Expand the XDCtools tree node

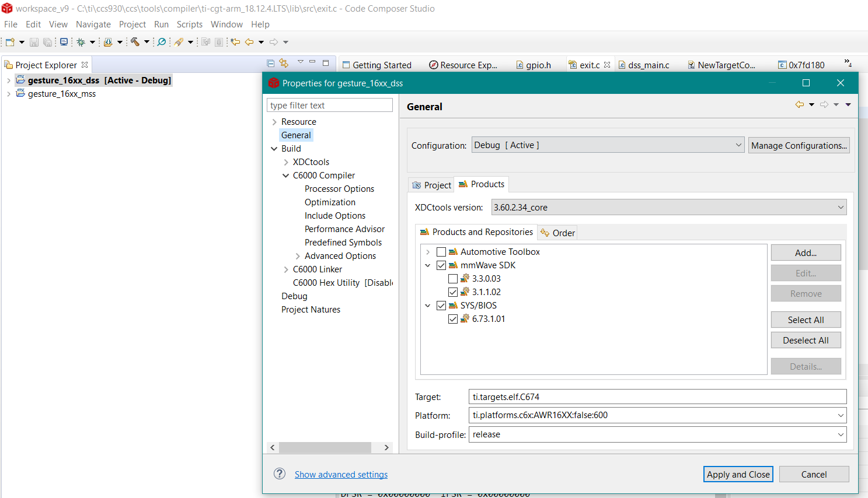[x=286, y=162]
